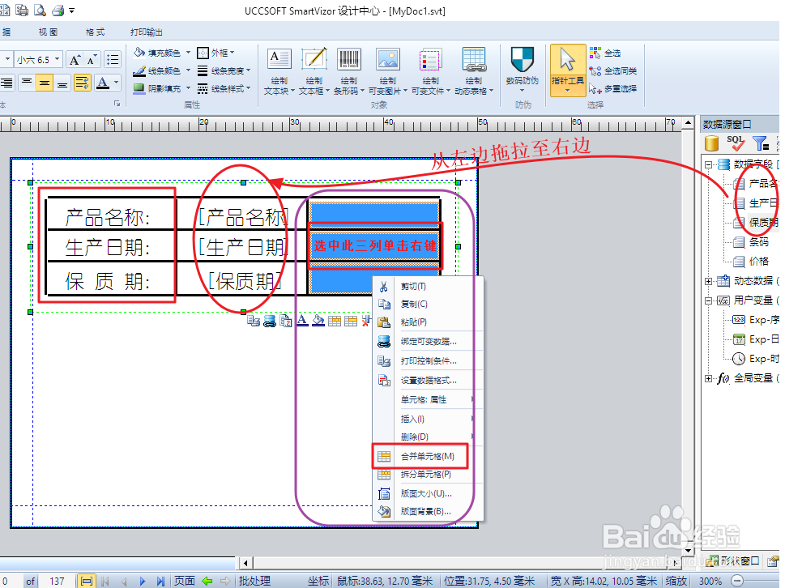Toggle middle vertical alignment
The width and height of the screenshot is (785, 588).
45,82
